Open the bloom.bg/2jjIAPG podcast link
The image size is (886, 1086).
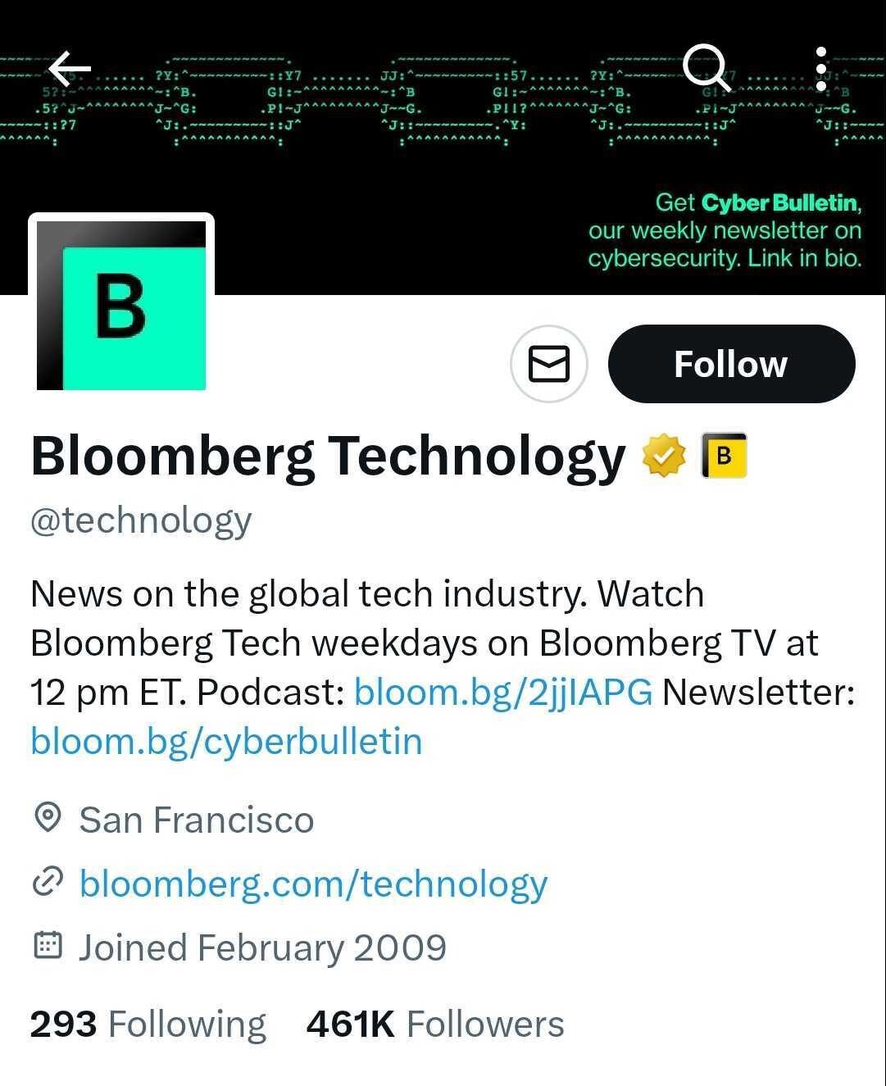pyautogui.click(x=502, y=691)
